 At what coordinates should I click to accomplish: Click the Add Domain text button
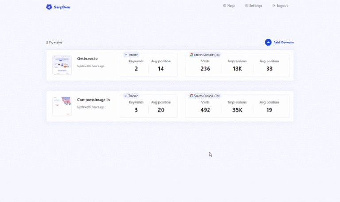pos(283,43)
